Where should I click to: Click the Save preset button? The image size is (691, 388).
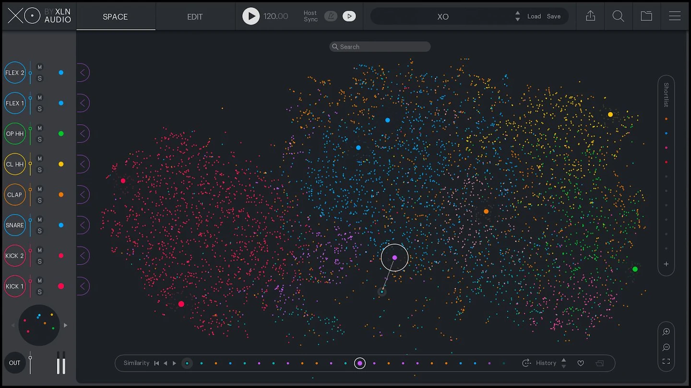[x=554, y=16]
